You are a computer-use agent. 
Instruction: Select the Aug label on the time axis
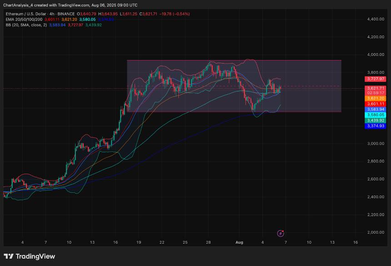pos(239,242)
